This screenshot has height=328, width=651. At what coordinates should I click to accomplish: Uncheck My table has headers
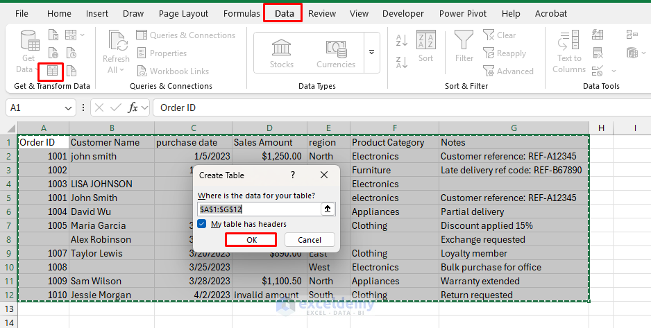[202, 224]
